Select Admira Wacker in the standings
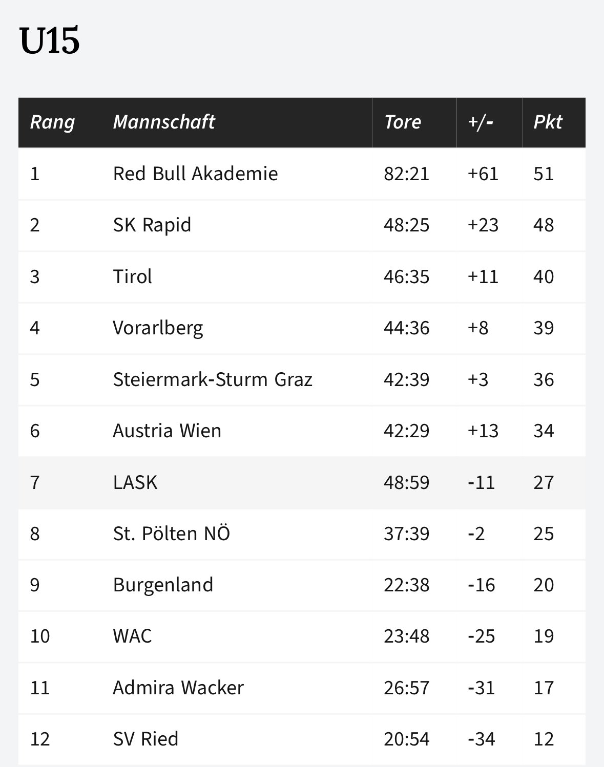604x767 pixels. click(x=178, y=688)
